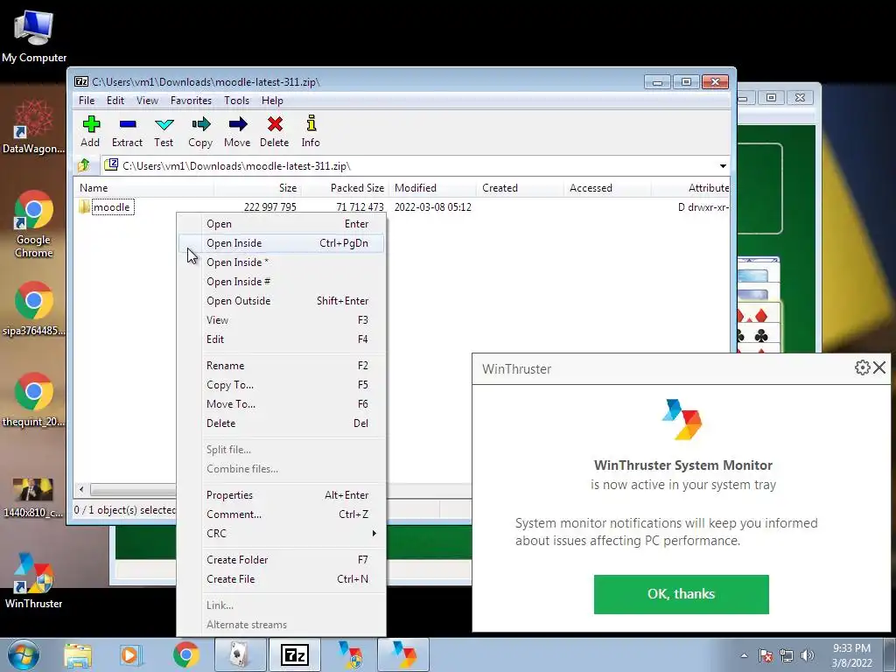This screenshot has height=672, width=896.
Task: Click the volume speaker tray icon
Action: coord(808,655)
